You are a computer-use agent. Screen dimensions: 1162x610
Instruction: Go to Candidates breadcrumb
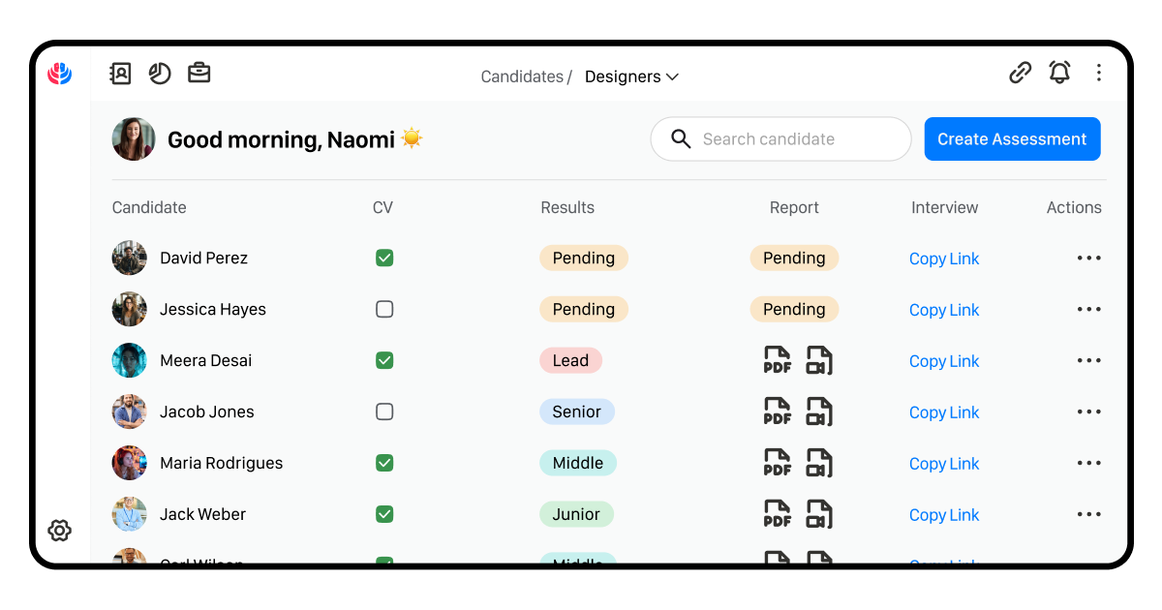(522, 76)
